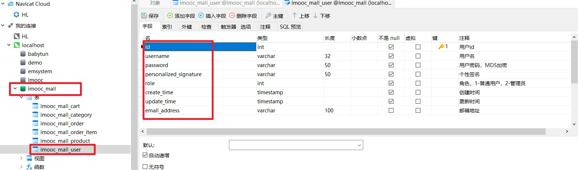Toggle not null for role field

pyautogui.click(x=391, y=83)
